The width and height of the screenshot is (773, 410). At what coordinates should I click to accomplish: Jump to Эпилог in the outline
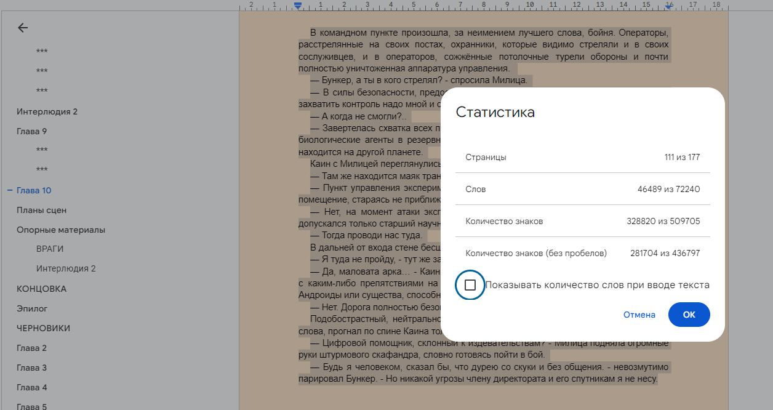click(32, 308)
